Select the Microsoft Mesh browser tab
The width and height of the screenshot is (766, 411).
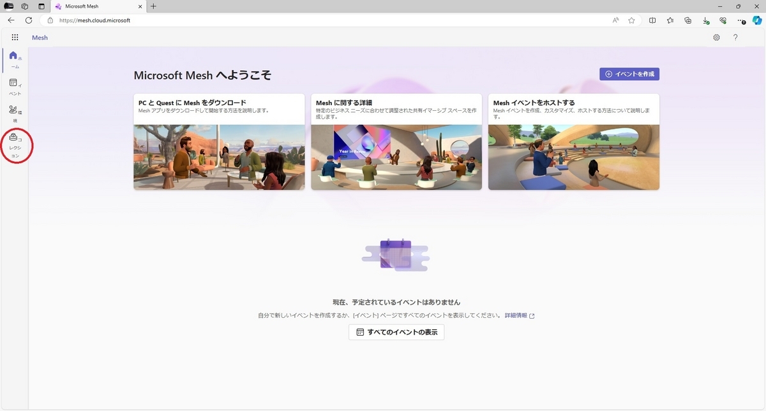point(98,6)
